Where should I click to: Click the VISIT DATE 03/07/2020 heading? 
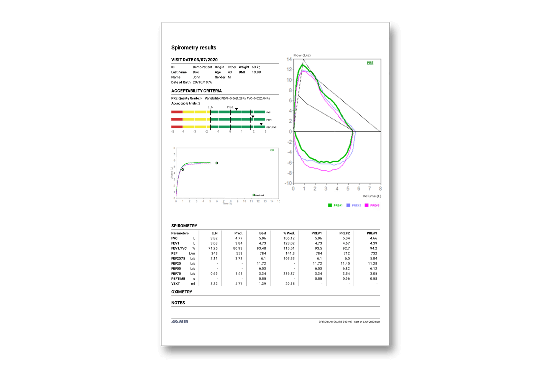[194, 60]
